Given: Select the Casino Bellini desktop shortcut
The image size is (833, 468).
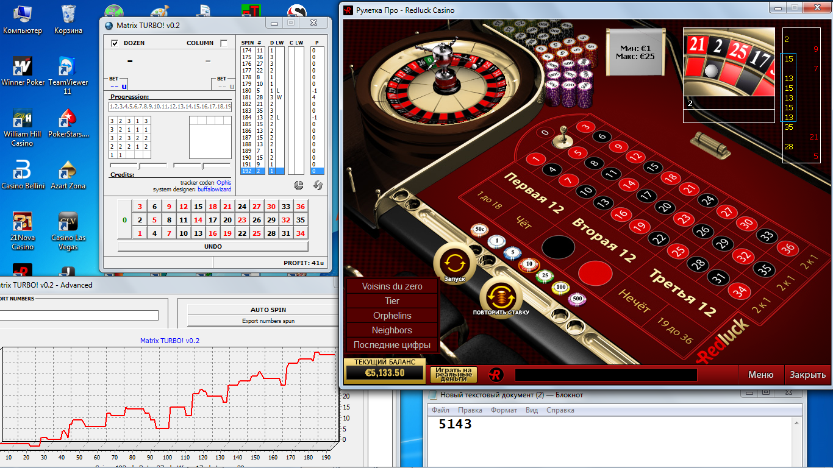Looking at the screenshot, I should pos(23,174).
